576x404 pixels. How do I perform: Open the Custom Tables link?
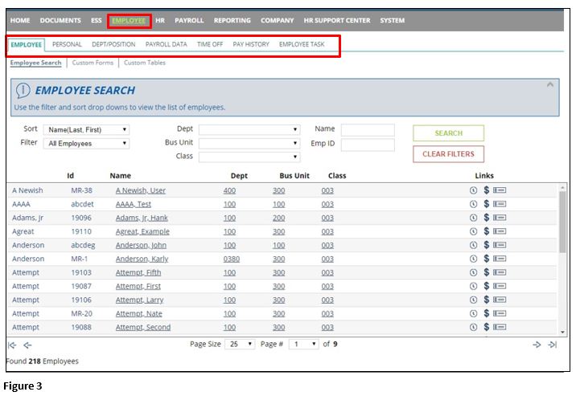[x=145, y=63]
